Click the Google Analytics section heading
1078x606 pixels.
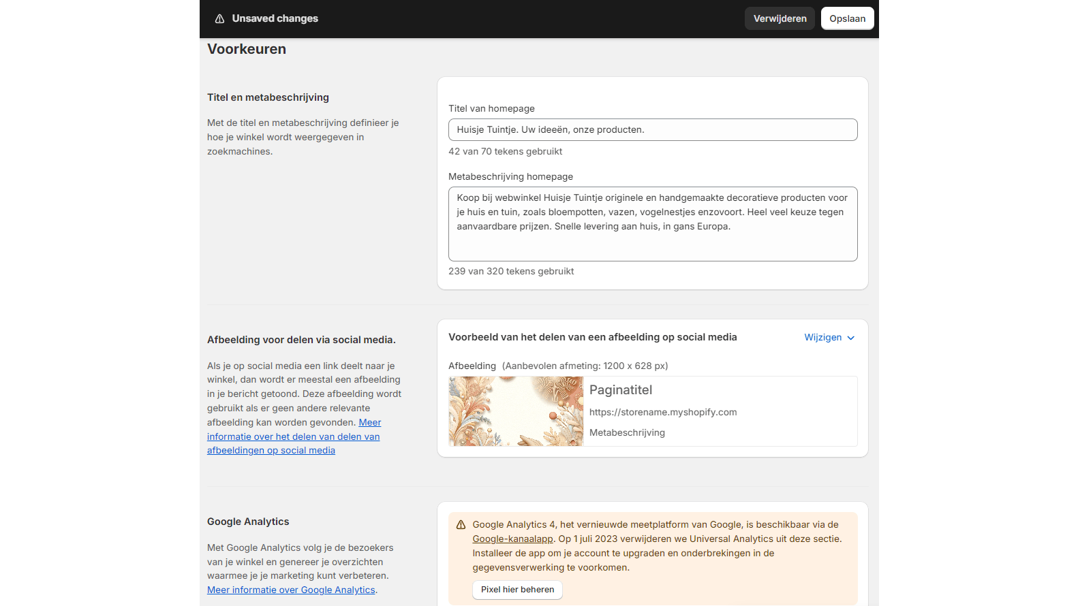[x=248, y=522]
